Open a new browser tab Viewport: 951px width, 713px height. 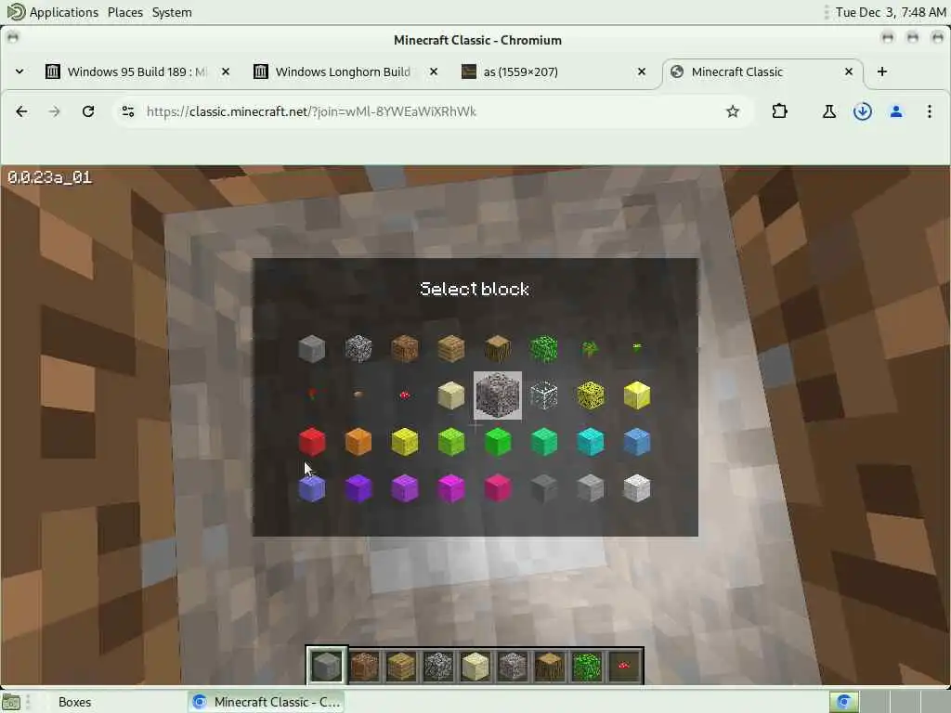(x=882, y=71)
